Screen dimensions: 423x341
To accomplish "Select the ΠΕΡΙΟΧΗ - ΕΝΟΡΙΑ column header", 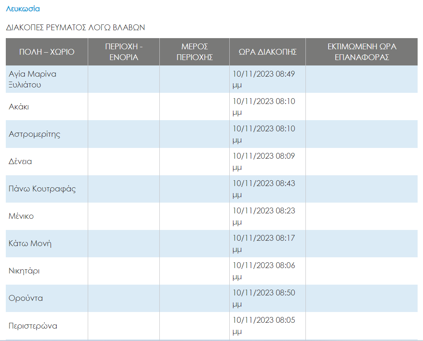I will 124,52.
